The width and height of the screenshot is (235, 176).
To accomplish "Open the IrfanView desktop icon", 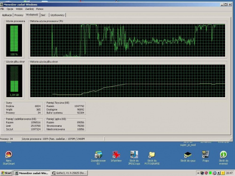I will [x=116, y=156].
